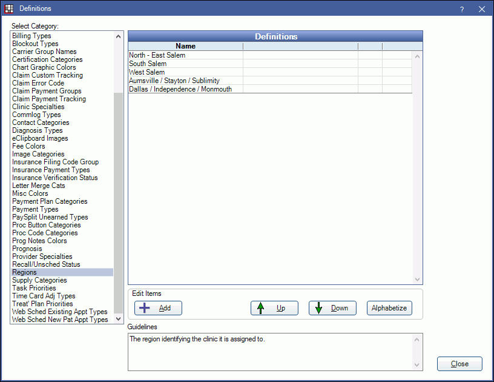Select Misc Colors category

coord(62,193)
